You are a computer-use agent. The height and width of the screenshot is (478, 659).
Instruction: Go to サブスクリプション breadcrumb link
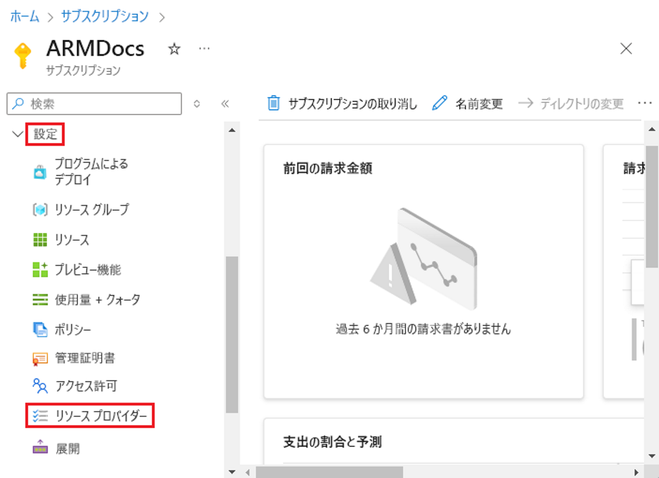[105, 16]
